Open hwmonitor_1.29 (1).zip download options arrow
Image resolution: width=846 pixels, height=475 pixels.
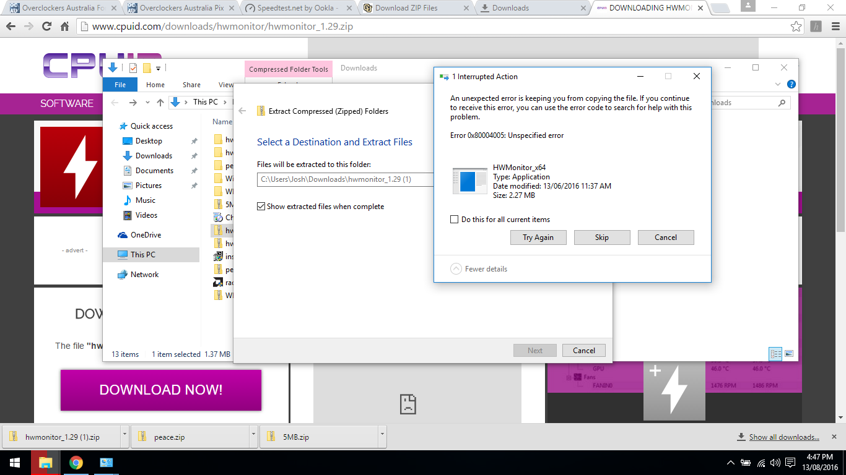point(125,437)
